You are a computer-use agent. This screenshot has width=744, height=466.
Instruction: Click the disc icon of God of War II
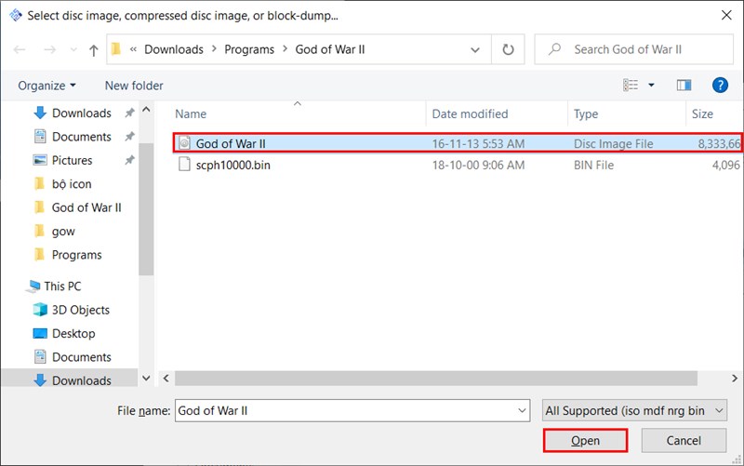pyautogui.click(x=184, y=143)
